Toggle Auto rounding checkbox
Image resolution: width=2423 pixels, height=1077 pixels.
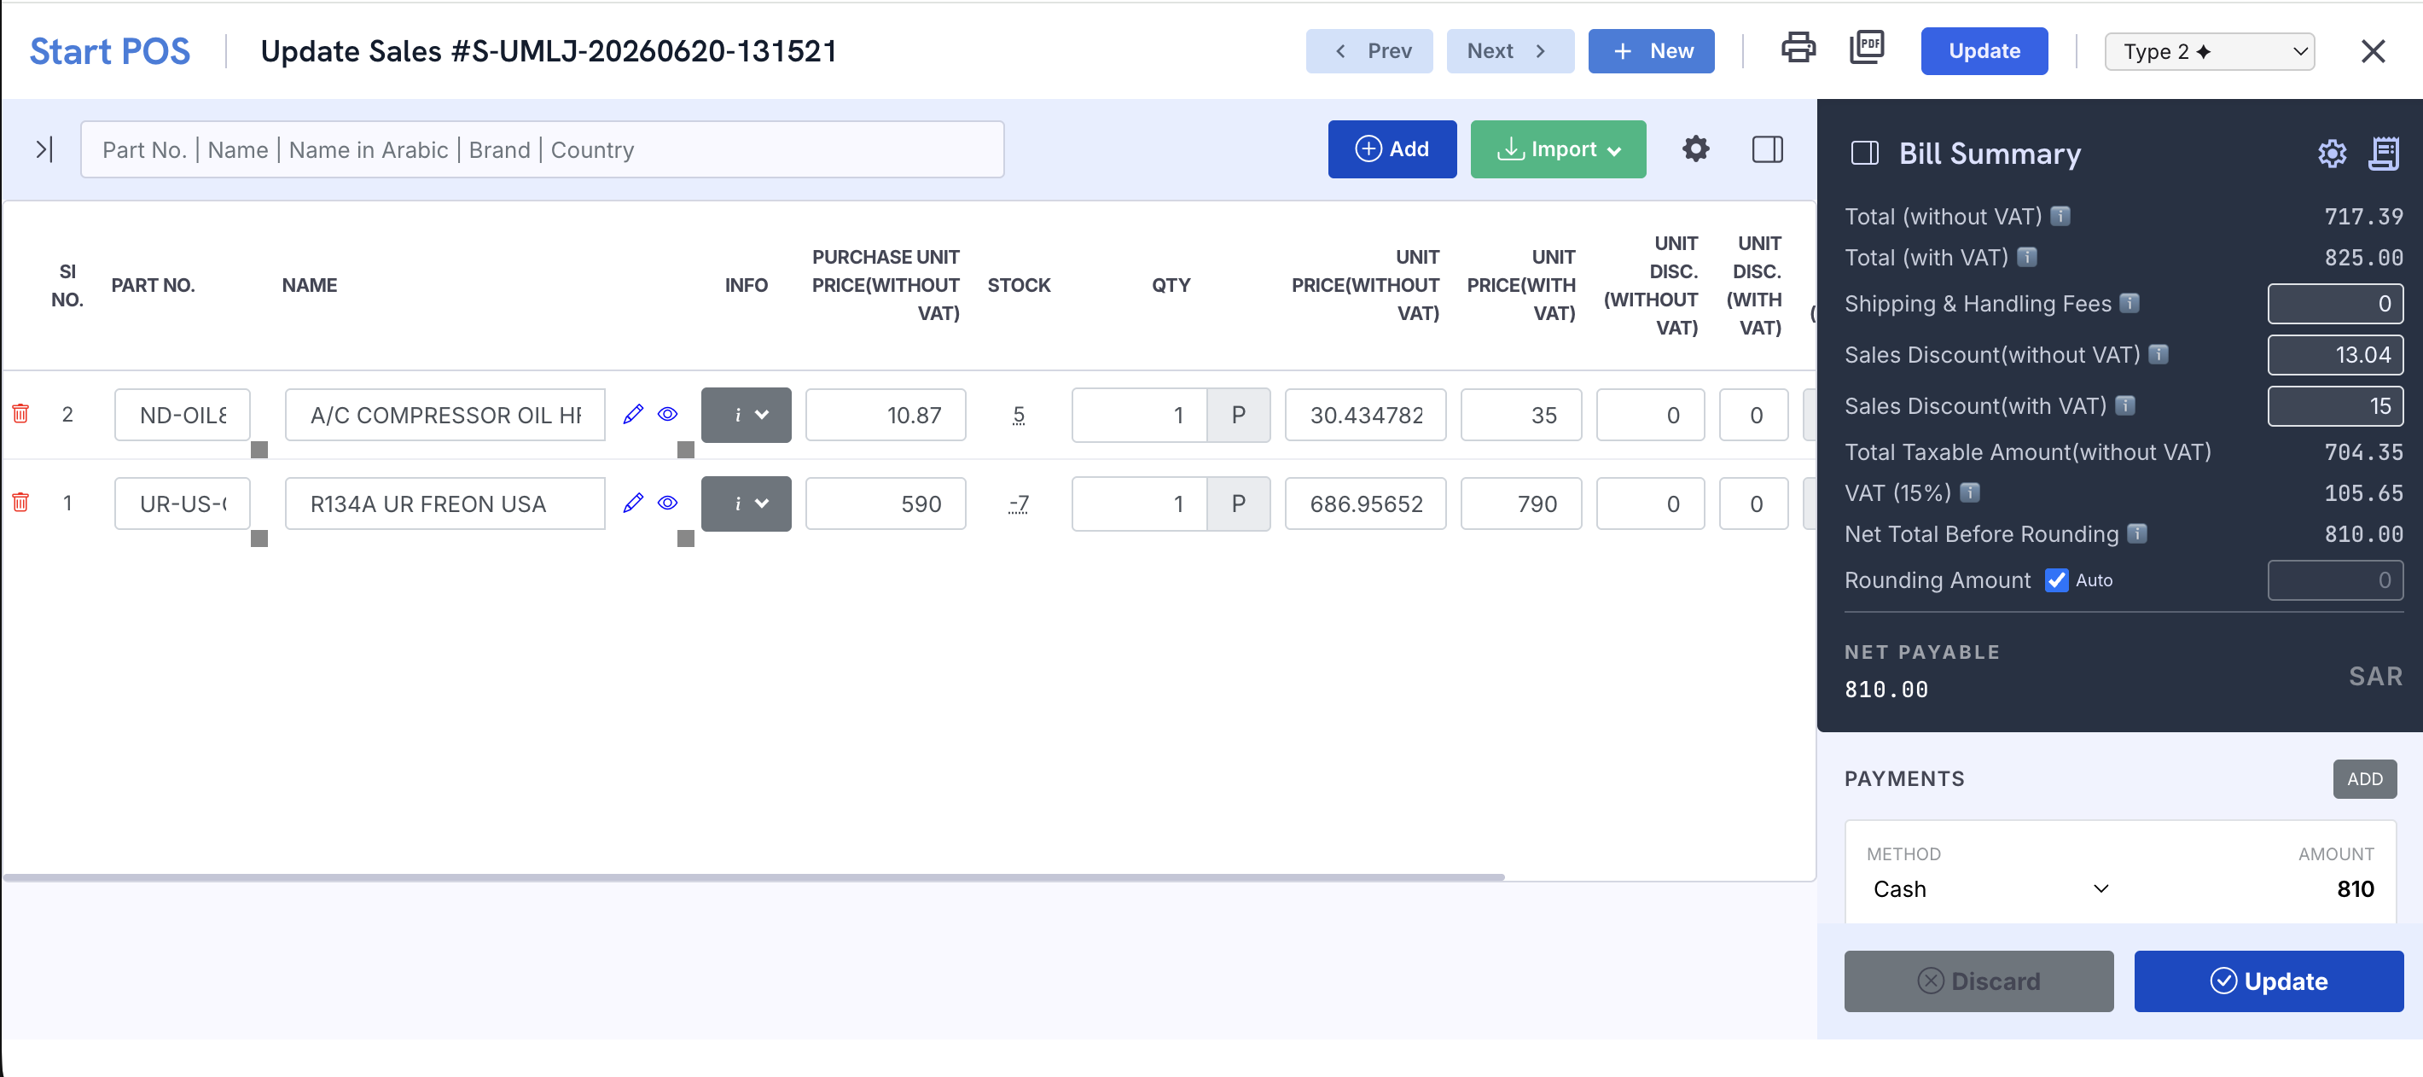[2056, 580]
